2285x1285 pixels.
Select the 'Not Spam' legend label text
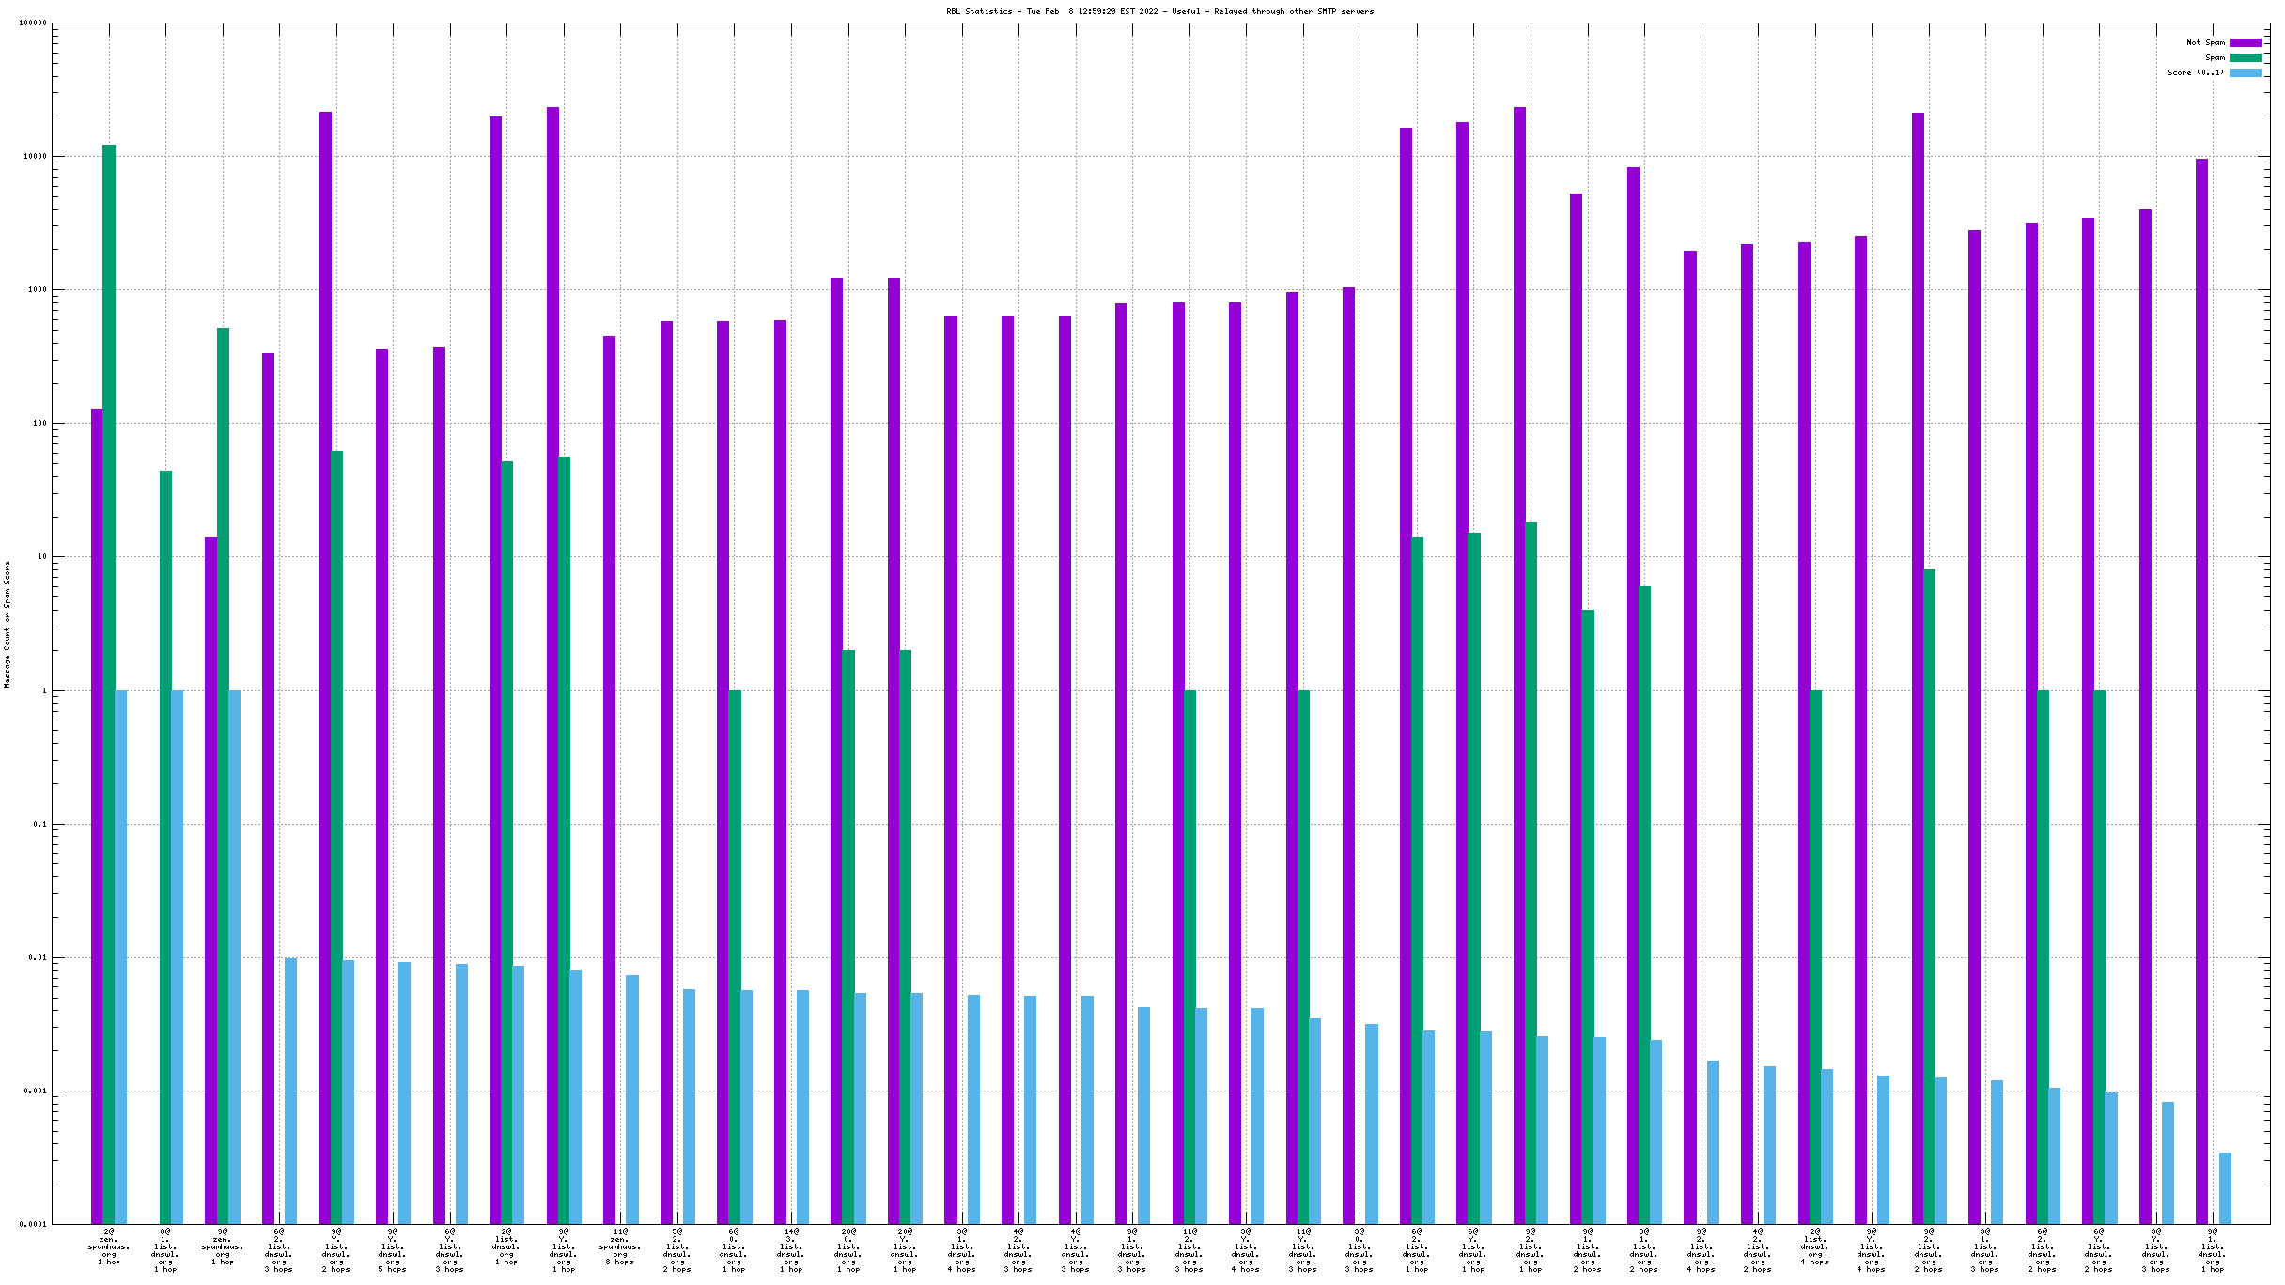(x=2205, y=42)
